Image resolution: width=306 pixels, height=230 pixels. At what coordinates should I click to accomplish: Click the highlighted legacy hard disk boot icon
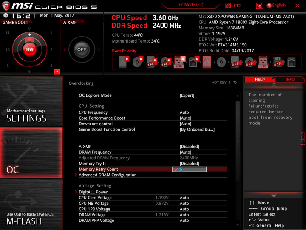[207, 62]
